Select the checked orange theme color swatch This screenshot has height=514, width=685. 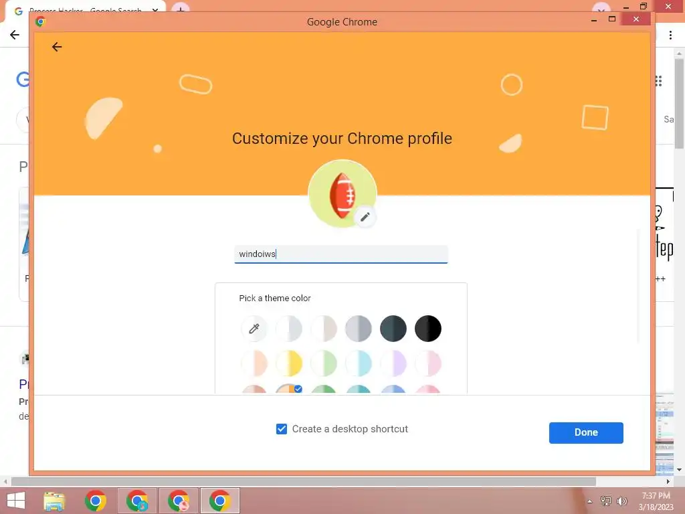point(289,389)
